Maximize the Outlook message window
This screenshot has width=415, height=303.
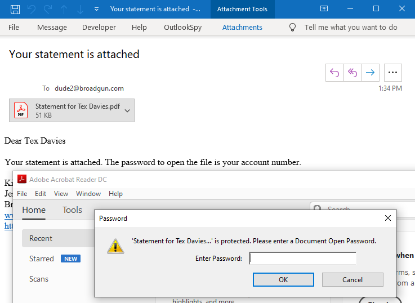pos(376,9)
